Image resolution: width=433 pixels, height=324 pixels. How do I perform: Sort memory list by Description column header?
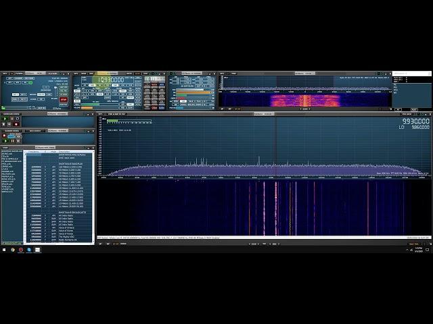[74, 152]
